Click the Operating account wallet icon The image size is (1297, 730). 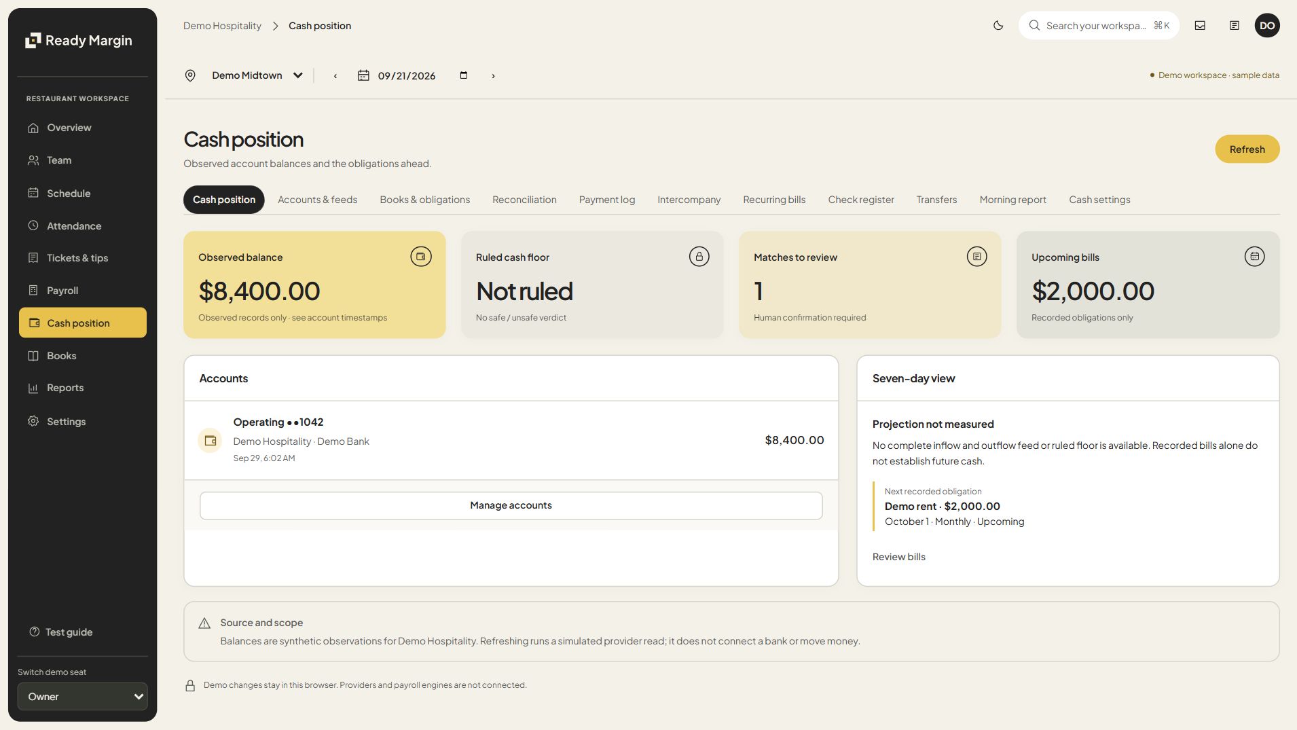coord(210,440)
